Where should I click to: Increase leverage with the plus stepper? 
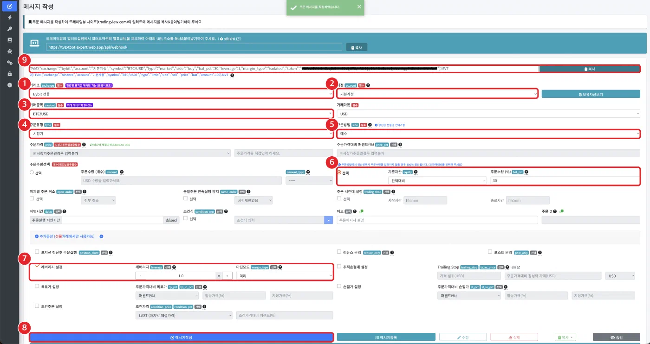click(227, 275)
